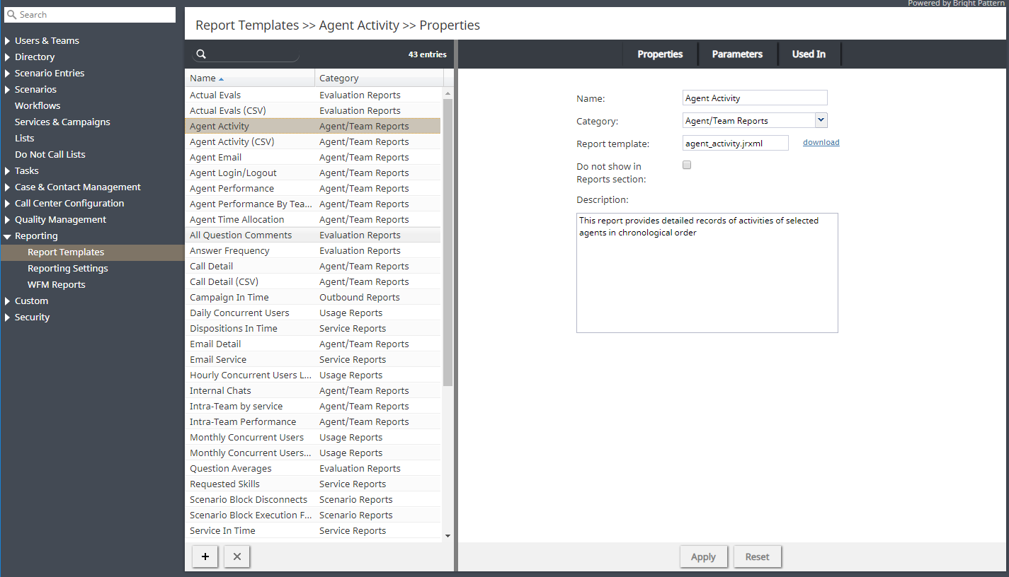Select 'Email Service' template

click(x=313, y=359)
